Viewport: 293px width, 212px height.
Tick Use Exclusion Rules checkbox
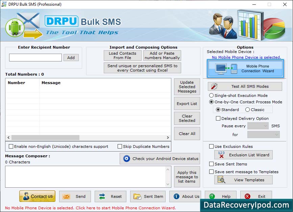211,146
